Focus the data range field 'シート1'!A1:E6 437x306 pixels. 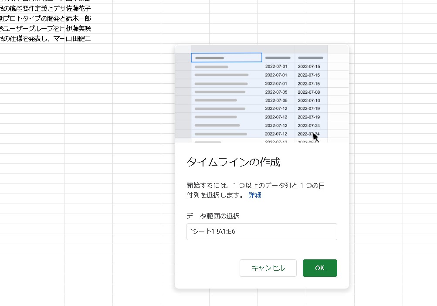click(261, 232)
